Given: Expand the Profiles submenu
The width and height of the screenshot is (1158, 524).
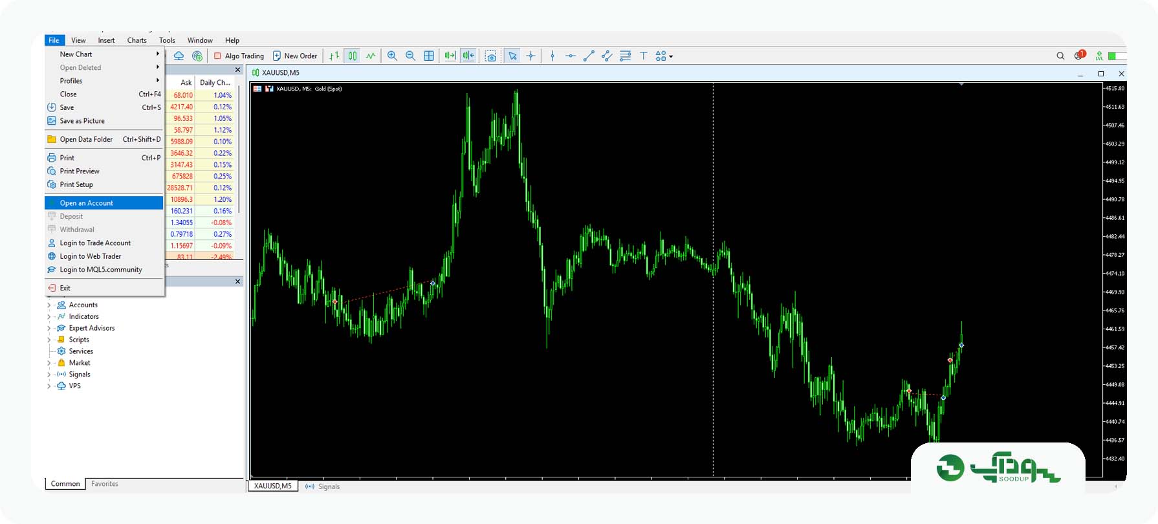Looking at the screenshot, I should (x=104, y=81).
